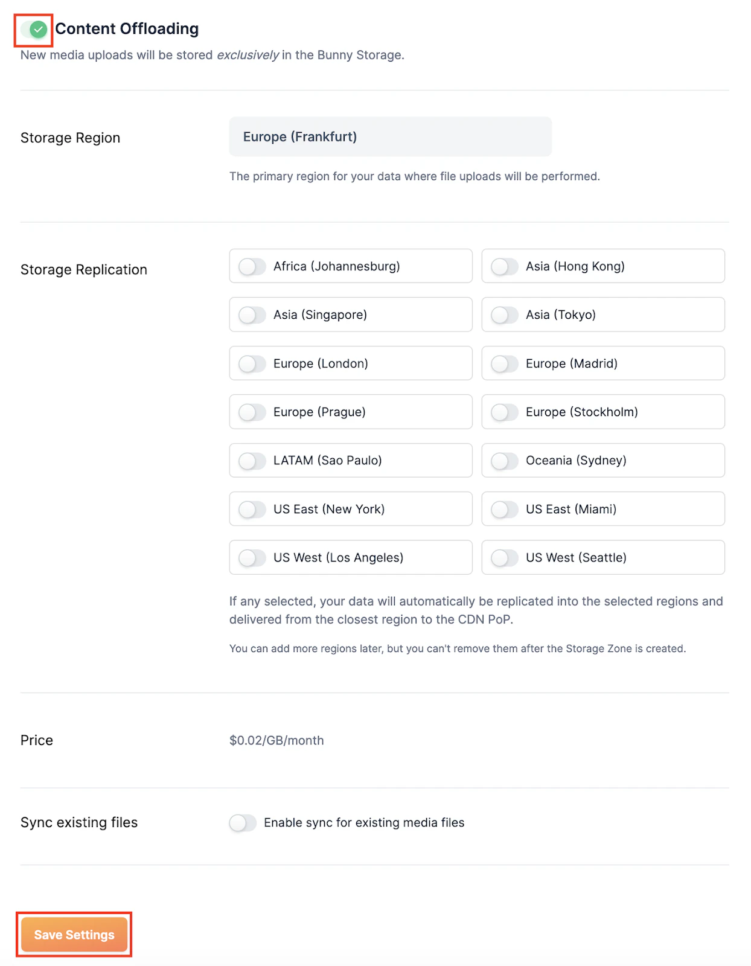Toggle US West (Los Angeles) on
Viewport: 751px width, 966px height.
tap(252, 557)
